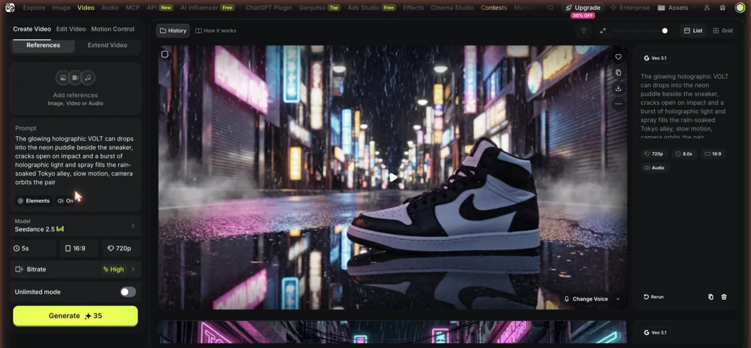Copy the sneaker video via overlay copy icon

click(618, 72)
